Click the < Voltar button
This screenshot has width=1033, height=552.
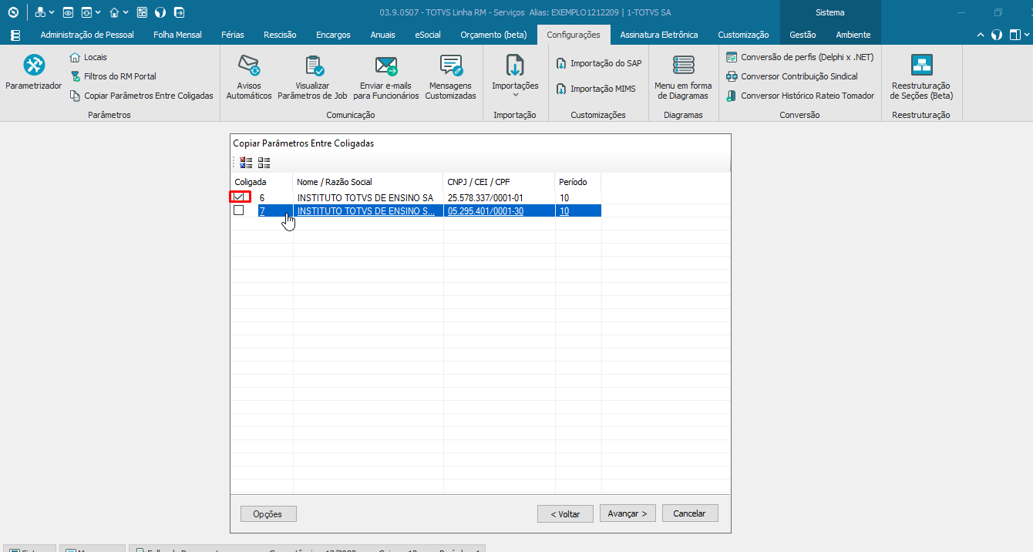pyautogui.click(x=565, y=513)
